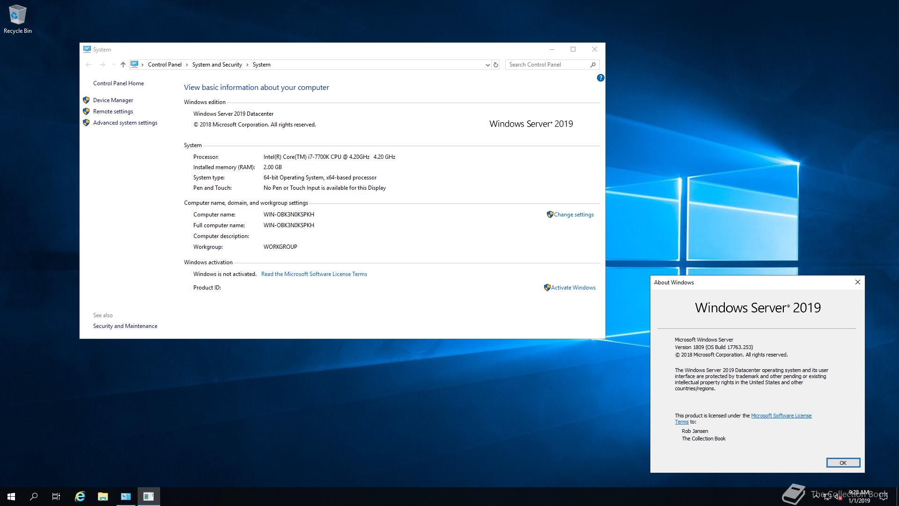Read the Microsoft Software License Terms

(x=314, y=274)
